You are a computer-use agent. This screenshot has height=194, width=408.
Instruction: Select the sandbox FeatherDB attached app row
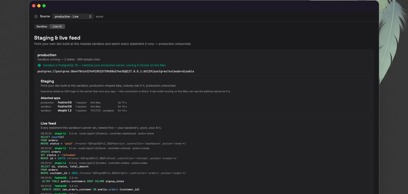click(x=84, y=107)
